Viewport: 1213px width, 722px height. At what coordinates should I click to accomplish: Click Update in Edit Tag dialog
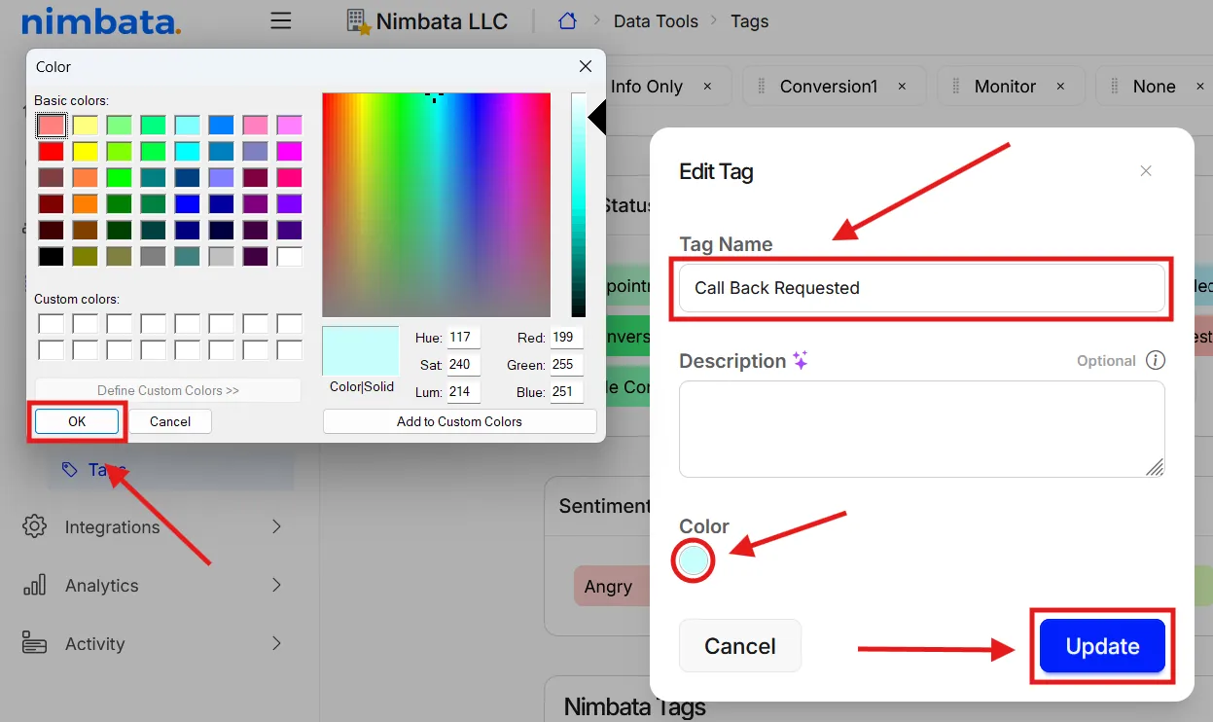[x=1102, y=646]
